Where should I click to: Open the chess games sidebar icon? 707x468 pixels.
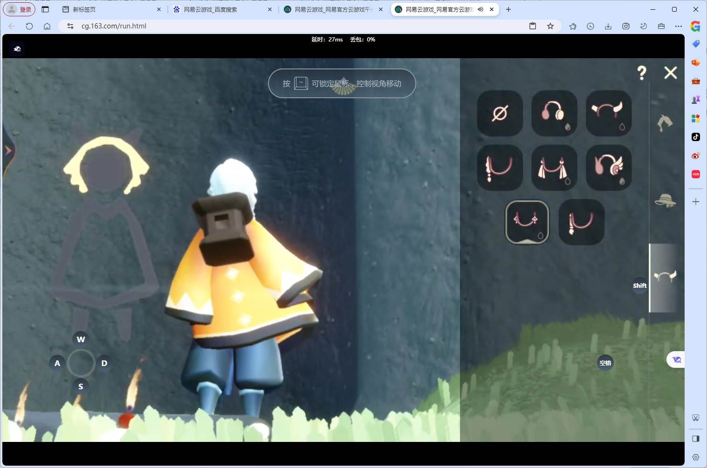(696, 100)
